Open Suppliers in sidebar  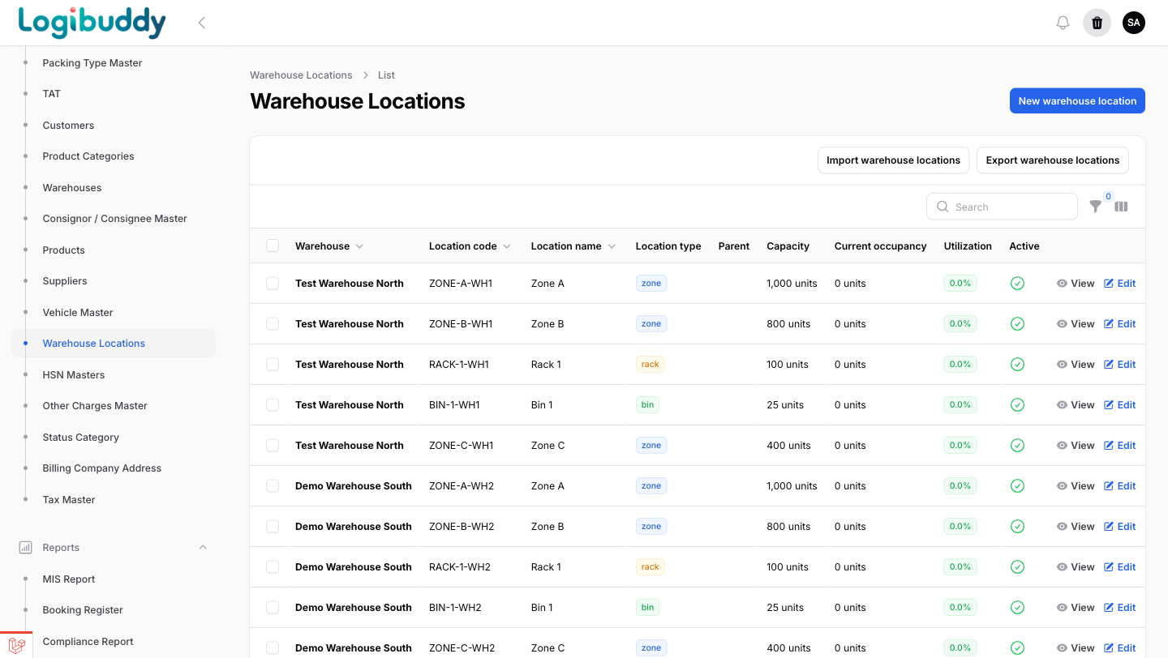click(65, 281)
